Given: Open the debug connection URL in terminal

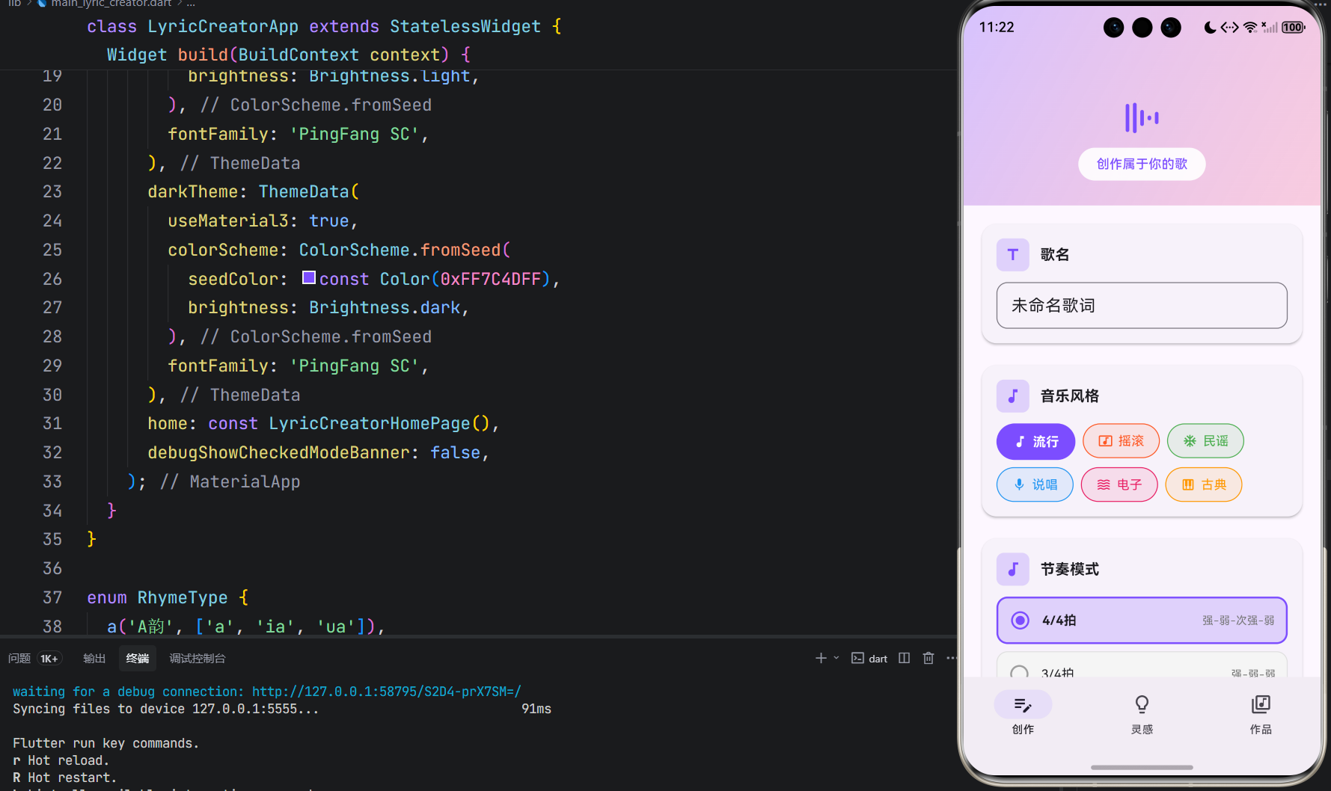Looking at the screenshot, I should [386, 692].
